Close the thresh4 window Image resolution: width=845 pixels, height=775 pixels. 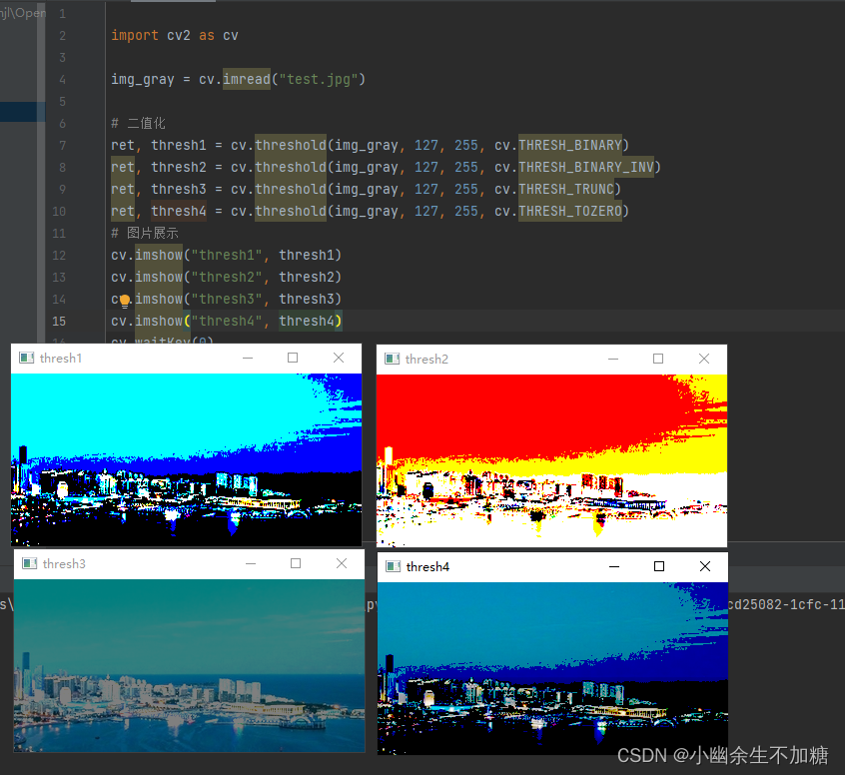(x=705, y=566)
